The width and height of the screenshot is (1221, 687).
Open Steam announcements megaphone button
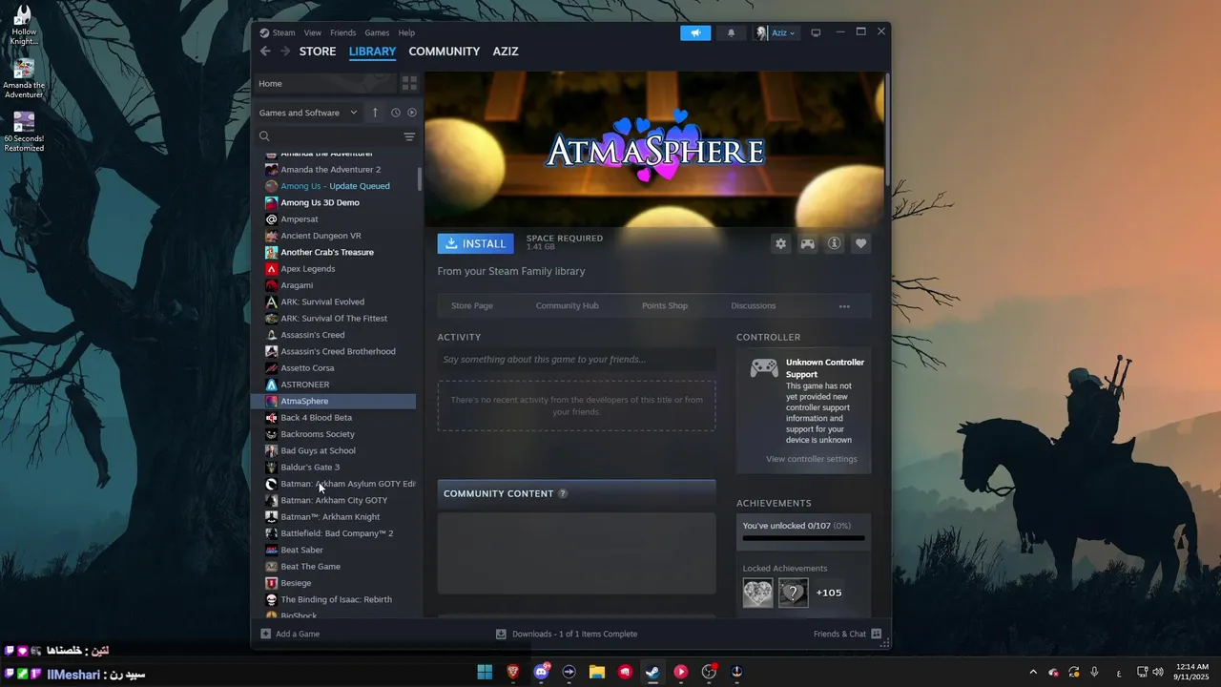[x=695, y=32]
